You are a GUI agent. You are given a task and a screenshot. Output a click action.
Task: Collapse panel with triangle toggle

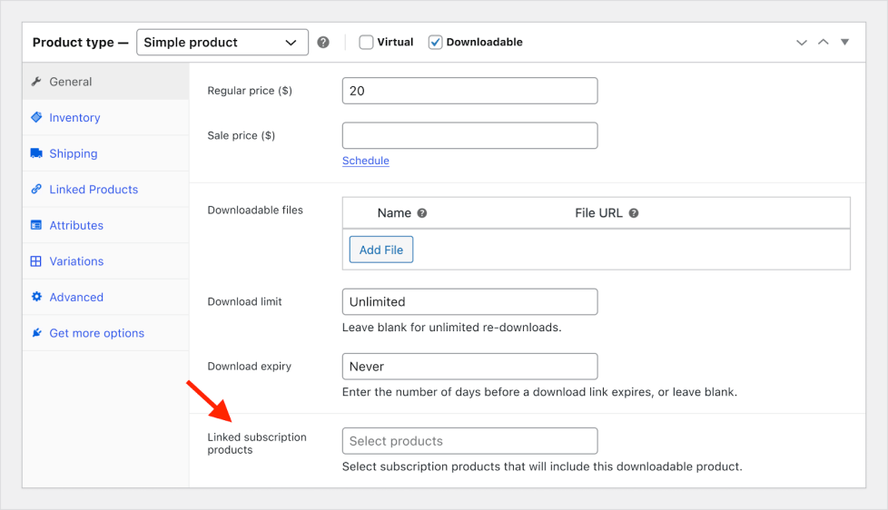tap(844, 42)
